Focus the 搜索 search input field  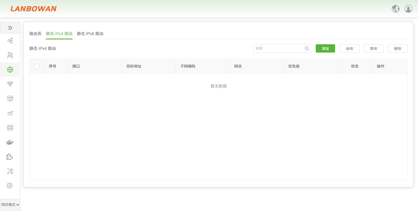(x=282, y=48)
